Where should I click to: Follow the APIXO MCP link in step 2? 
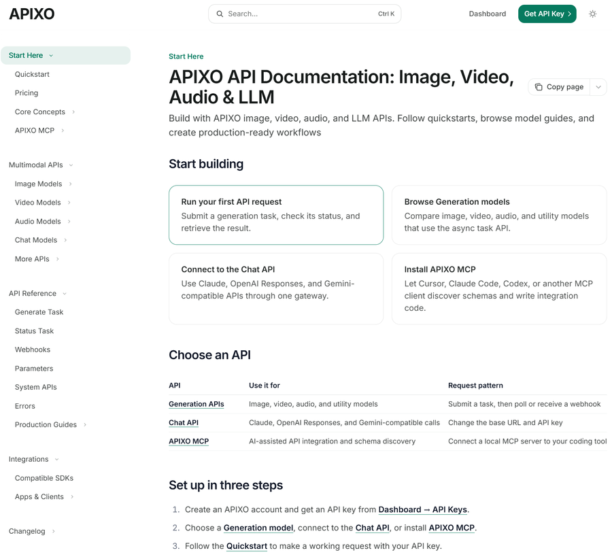coord(452,528)
